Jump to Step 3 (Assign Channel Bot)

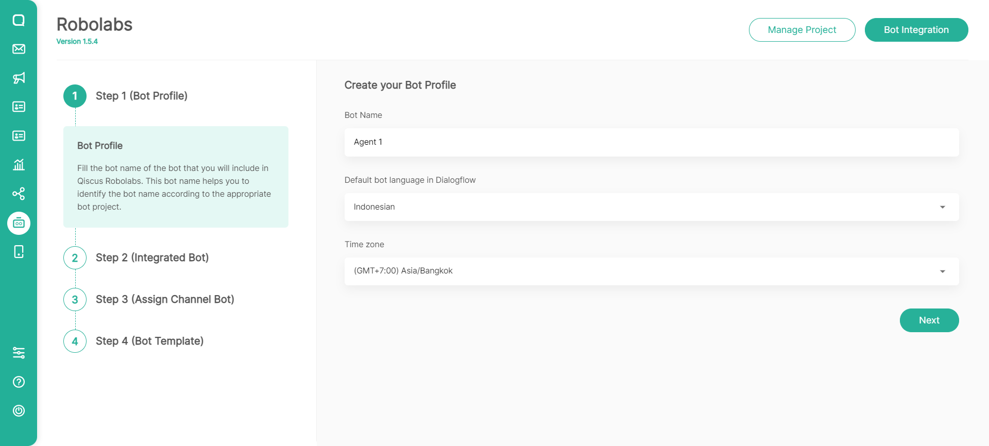pos(164,300)
